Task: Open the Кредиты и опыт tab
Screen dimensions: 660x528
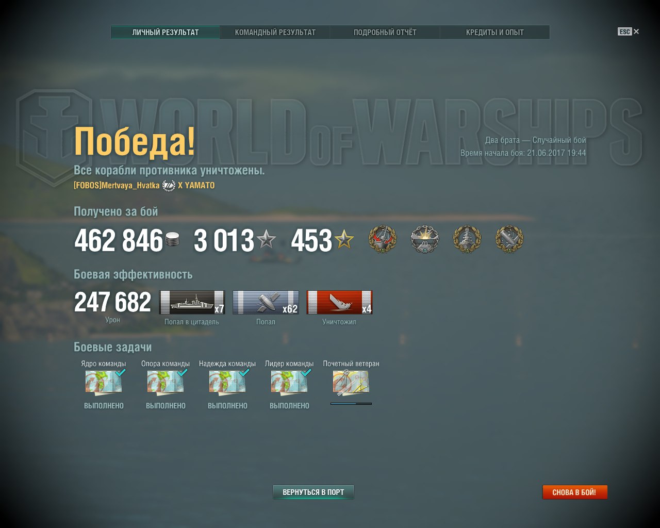Action: coord(495,32)
